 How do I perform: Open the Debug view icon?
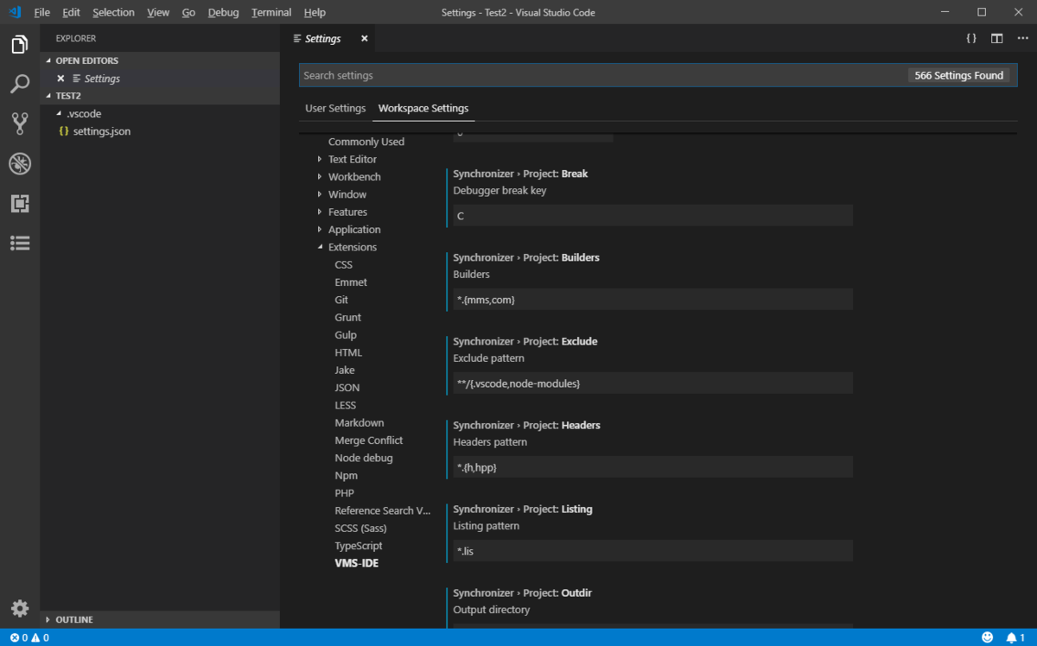[19, 163]
